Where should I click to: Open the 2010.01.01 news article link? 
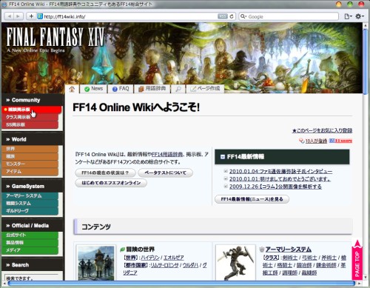point(280,178)
